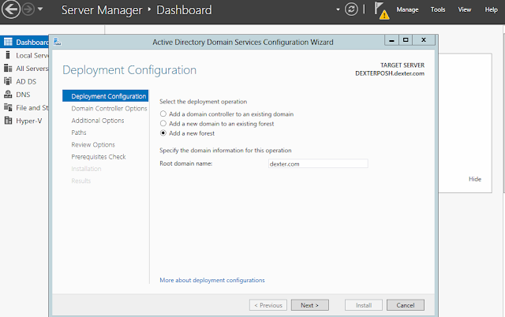Click the File and Storage sidebar icon
Viewport: 505px width, 317px height.
pos(8,107)
